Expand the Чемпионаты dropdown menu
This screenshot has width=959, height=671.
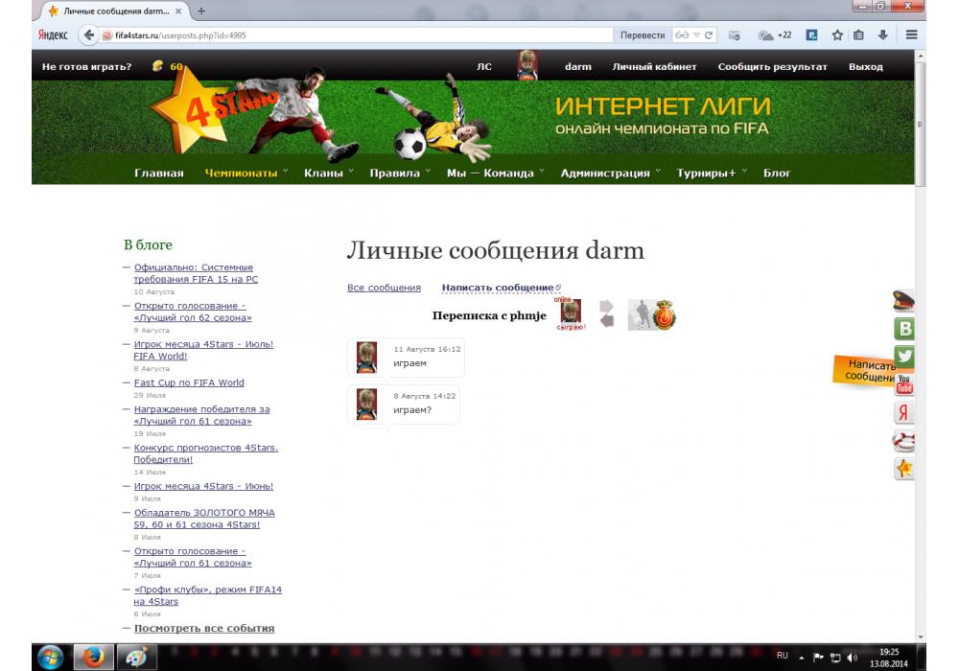(x=246, y=174)
